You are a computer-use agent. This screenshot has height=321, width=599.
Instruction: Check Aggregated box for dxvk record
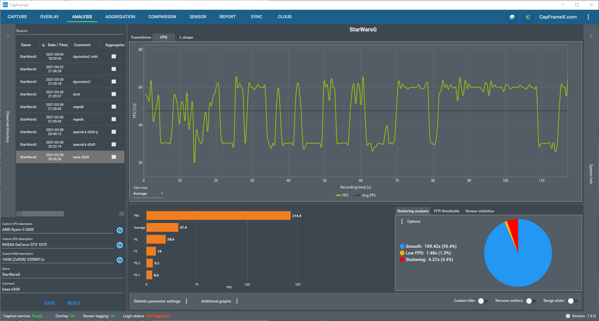coord(114,94)
